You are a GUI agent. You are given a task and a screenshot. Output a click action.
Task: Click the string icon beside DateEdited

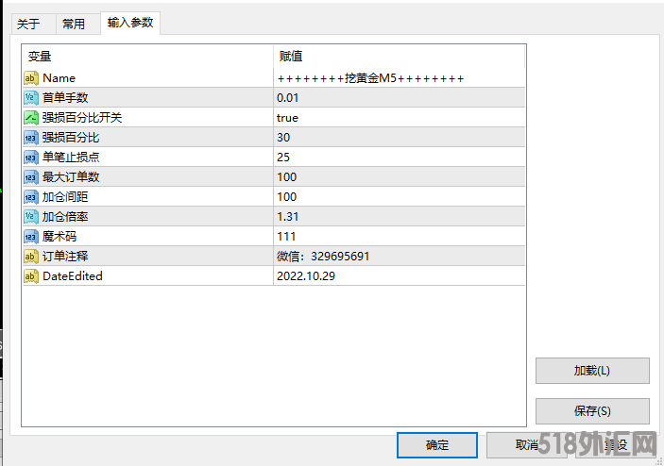pos(31,276)
